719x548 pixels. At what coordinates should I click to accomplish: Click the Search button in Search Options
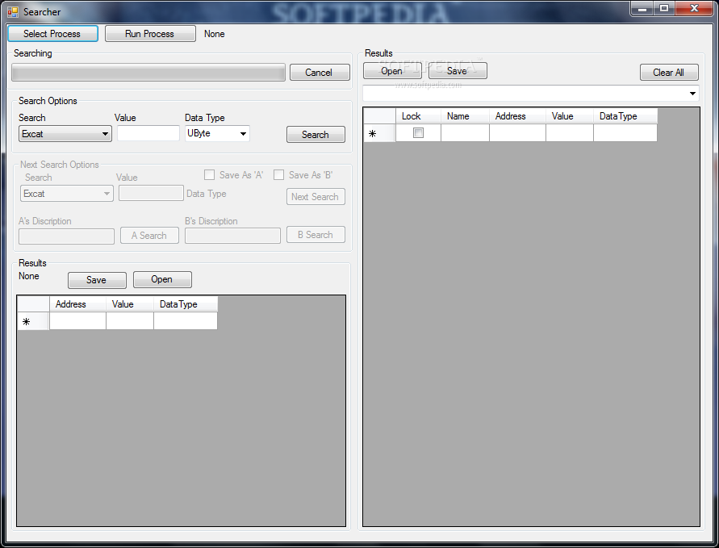click(316, 134)
